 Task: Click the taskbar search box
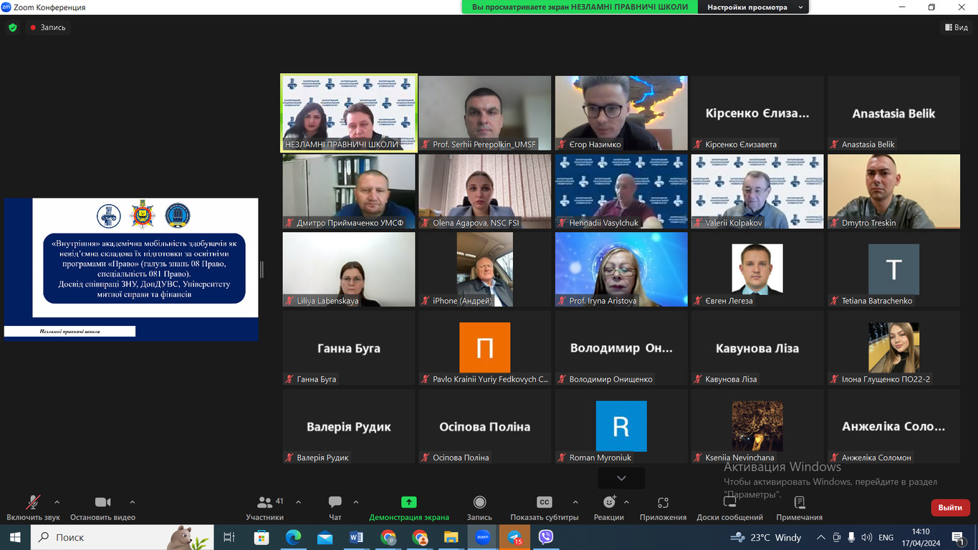122,537
